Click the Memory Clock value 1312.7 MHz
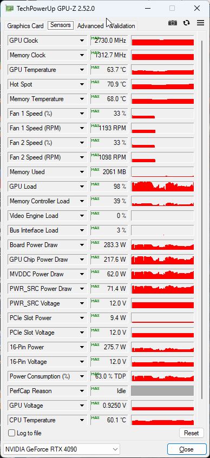 point(109,55)
